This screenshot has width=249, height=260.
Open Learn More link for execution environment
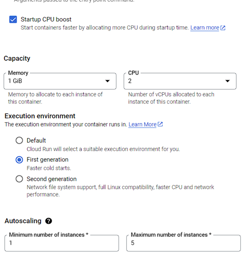142,124
